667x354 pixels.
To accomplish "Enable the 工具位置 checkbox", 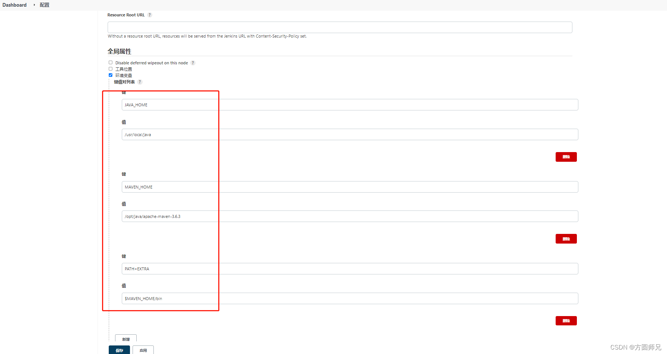I will tap(111, 69).
